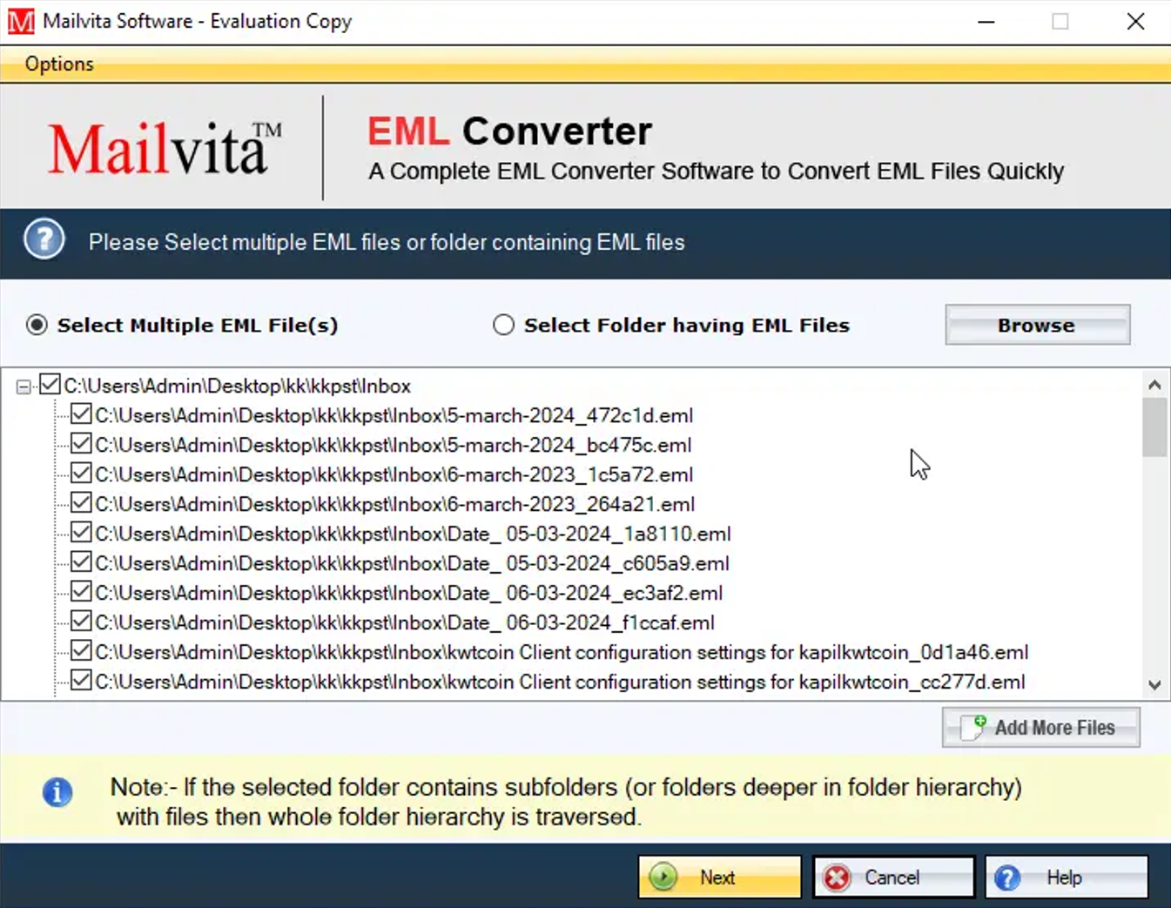Uncheck 5-march-2024_472c1d.eml checkbox
The image size is (1171, 908).
pyautogui.click(x=81, y=414)
